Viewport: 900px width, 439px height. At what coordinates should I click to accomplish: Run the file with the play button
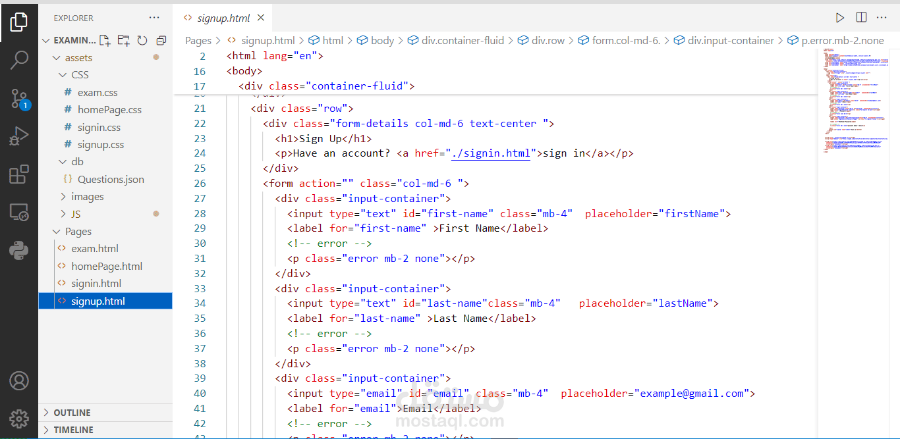839,18
